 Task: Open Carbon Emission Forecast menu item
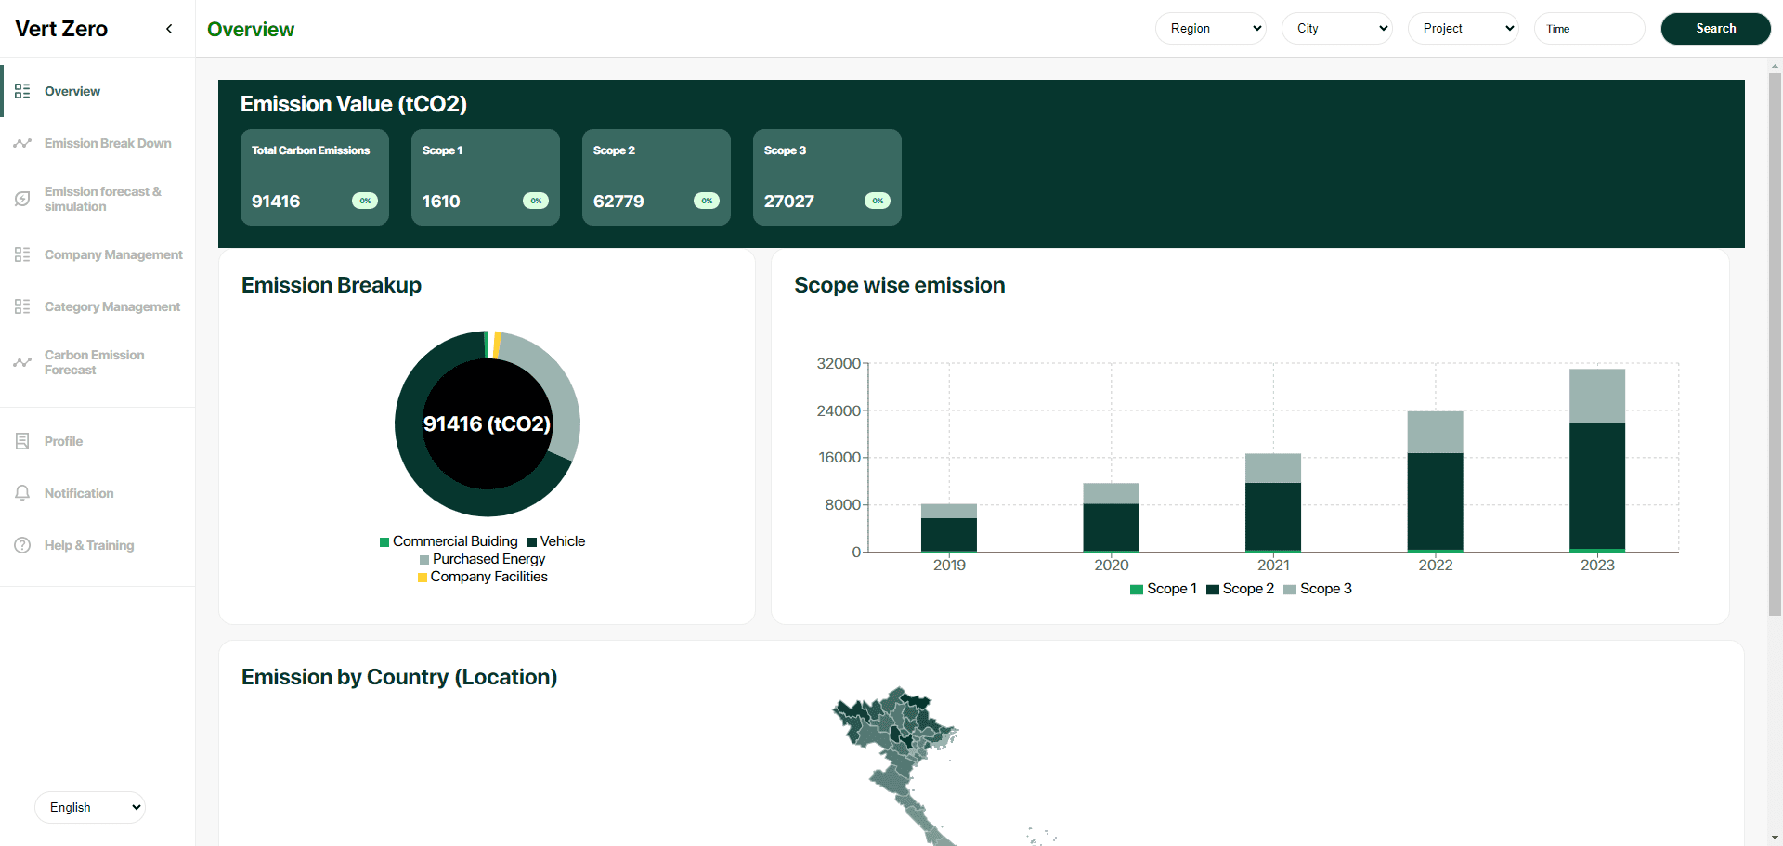click(94, 362)
